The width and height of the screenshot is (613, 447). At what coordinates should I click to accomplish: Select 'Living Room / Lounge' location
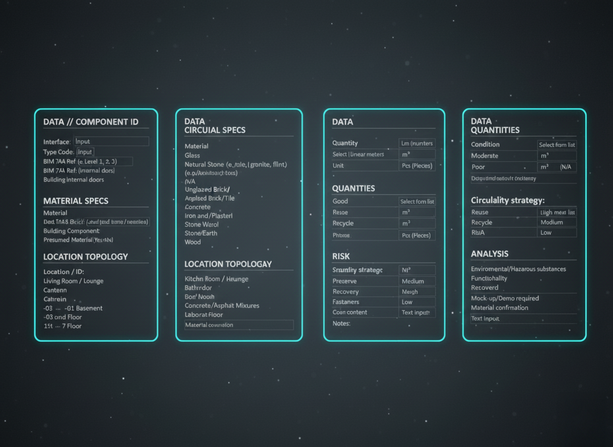click(x=74, y=281)
